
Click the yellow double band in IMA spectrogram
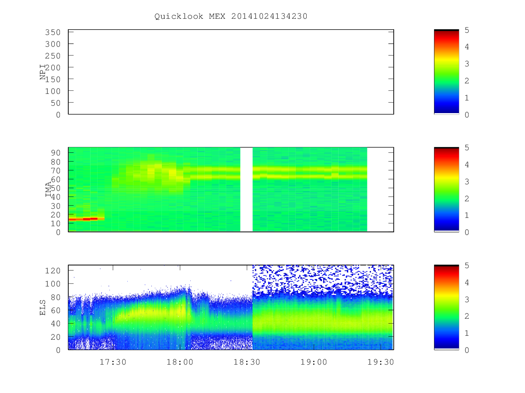(276, 173)
